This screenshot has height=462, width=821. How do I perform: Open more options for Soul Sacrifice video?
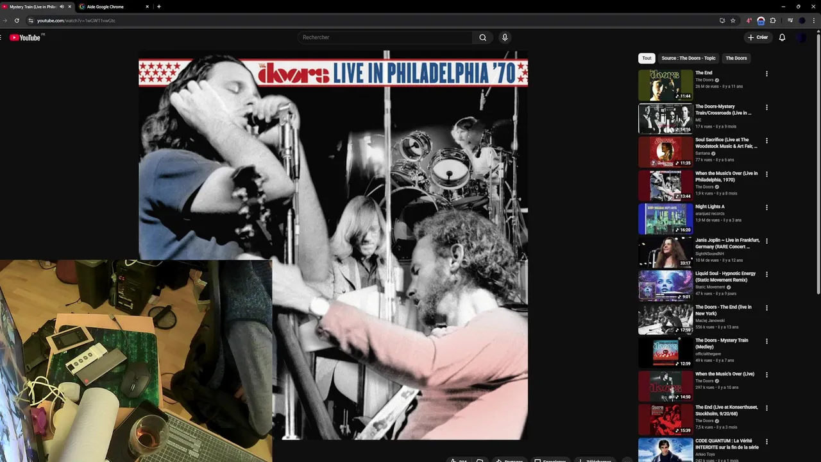point(766,141)
